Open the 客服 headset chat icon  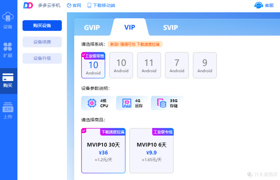[x=258, y=5]
